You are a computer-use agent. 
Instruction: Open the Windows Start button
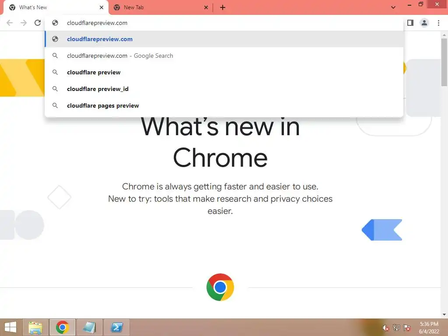click(10, 327)
